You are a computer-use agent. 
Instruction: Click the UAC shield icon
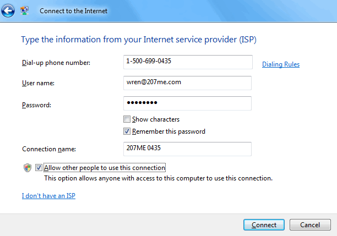click(x=28, y=168)
